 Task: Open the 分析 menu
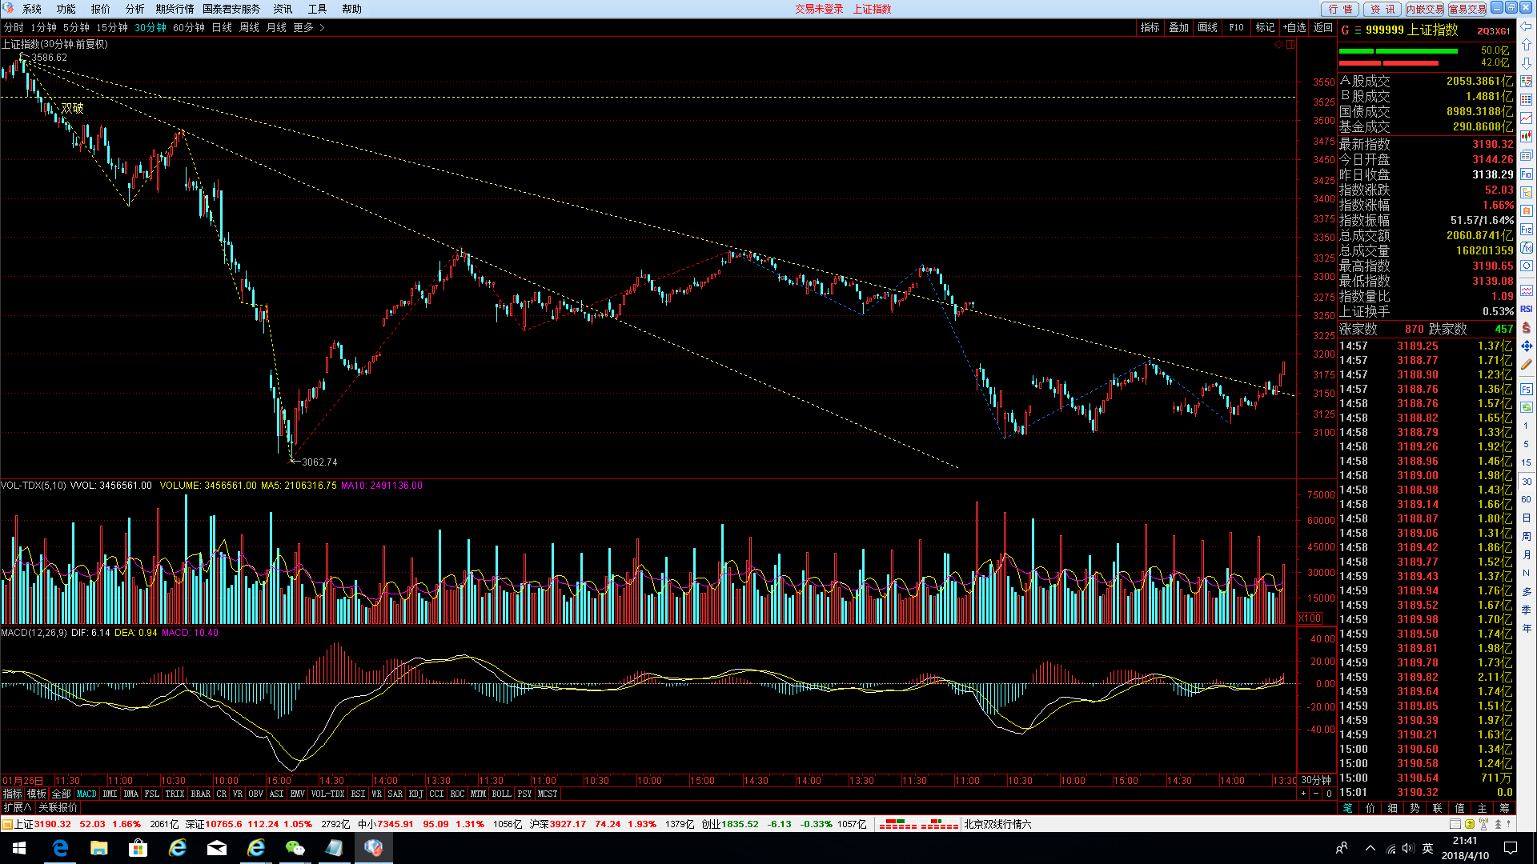[134, 9]
